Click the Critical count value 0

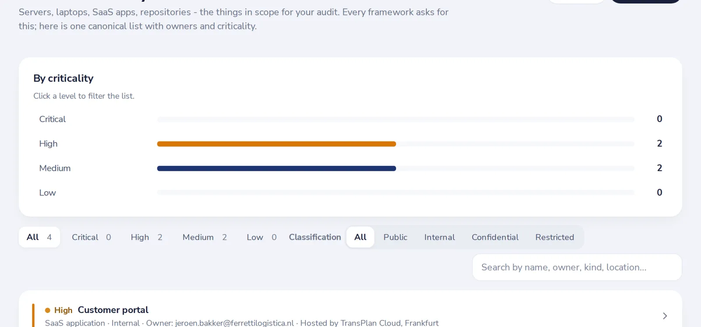(x=659, y=119)
